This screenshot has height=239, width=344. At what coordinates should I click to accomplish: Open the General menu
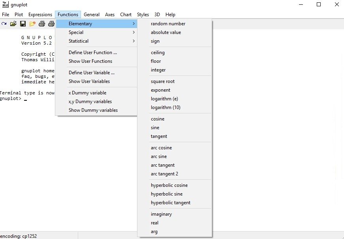coord(92,15)
